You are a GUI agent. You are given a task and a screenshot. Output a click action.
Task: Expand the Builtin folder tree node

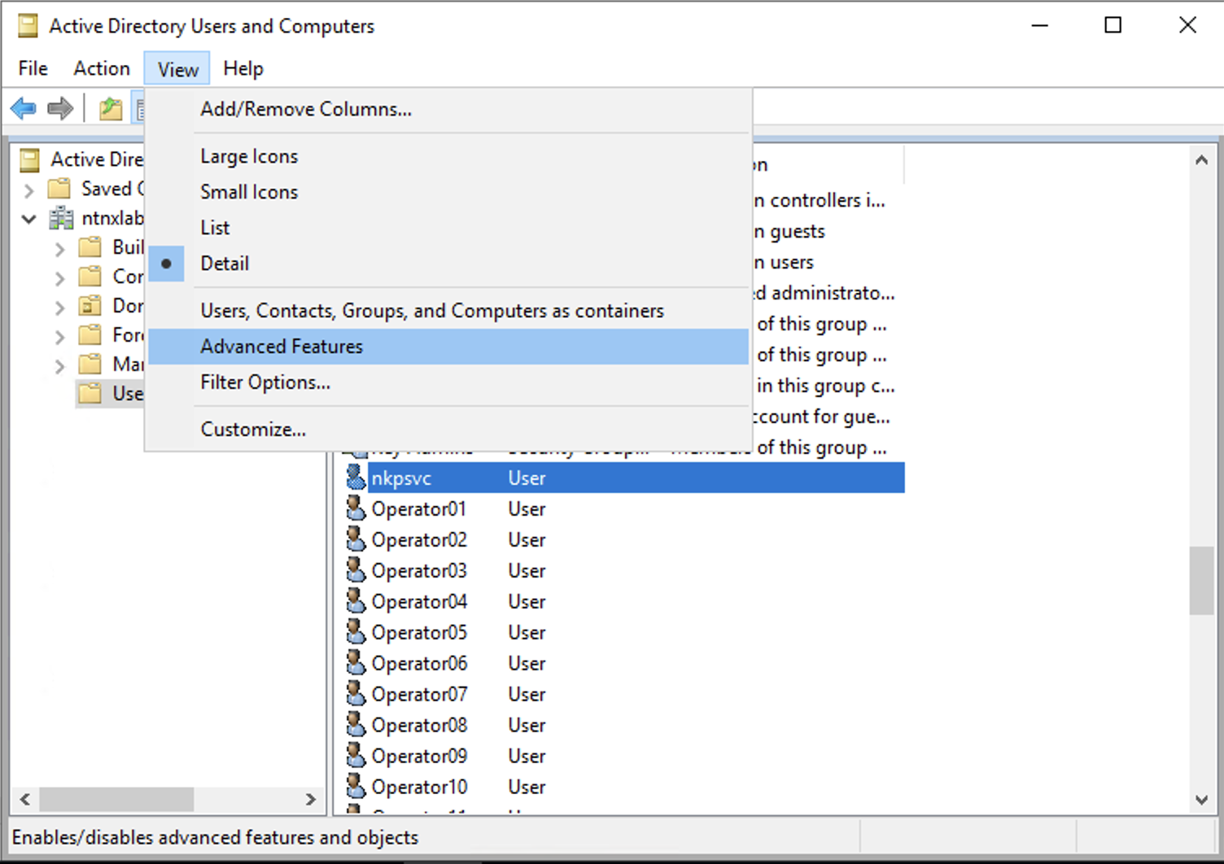(59, 248)
